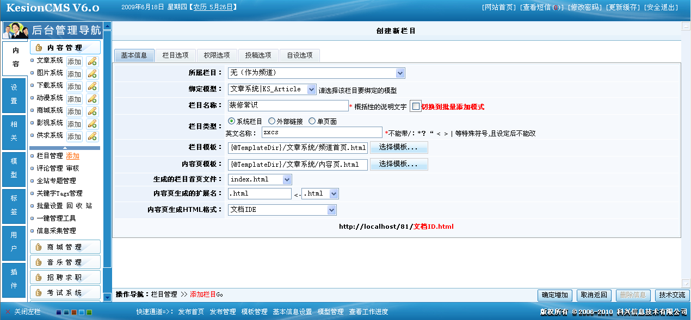The image size is (691, 320).
Task: Click the small upward arrow collapse bar under 供求系统
Action: (65, 148)
